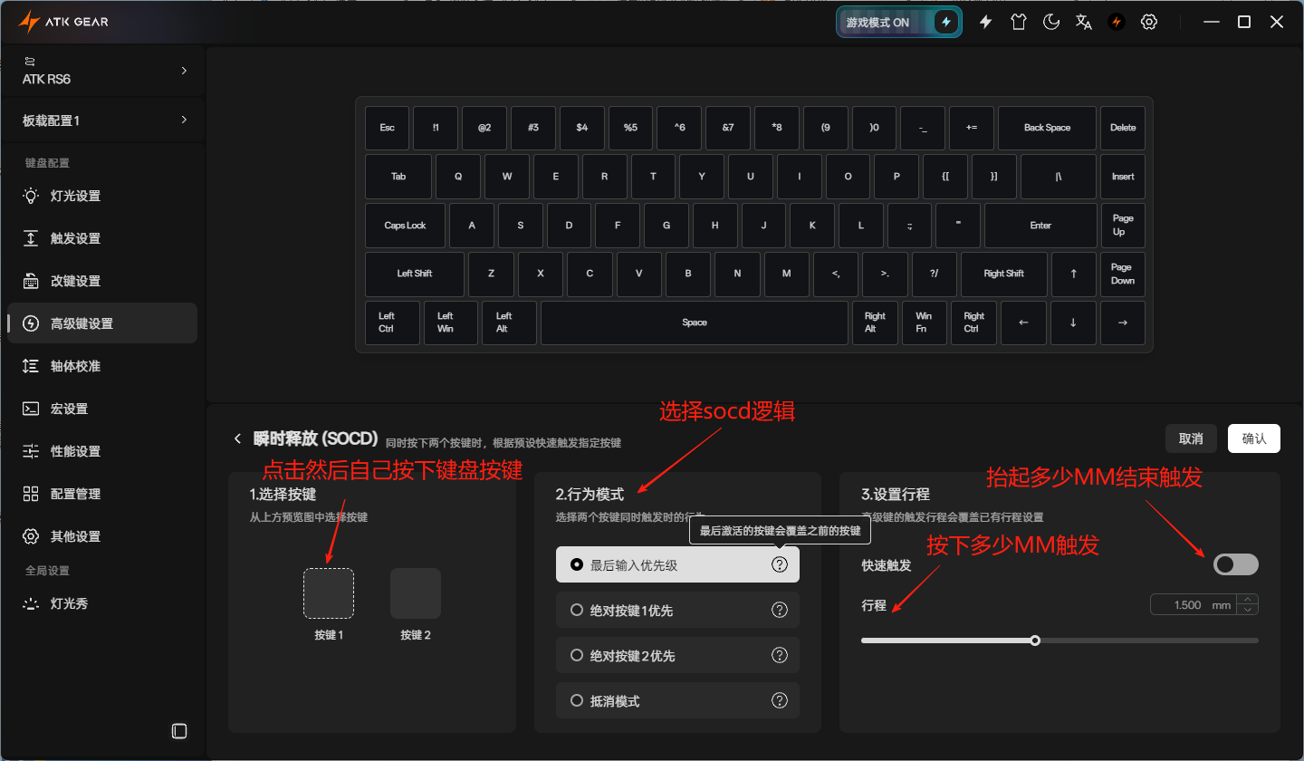
Task: Open the language translation icon
Action: [1084, 22]
